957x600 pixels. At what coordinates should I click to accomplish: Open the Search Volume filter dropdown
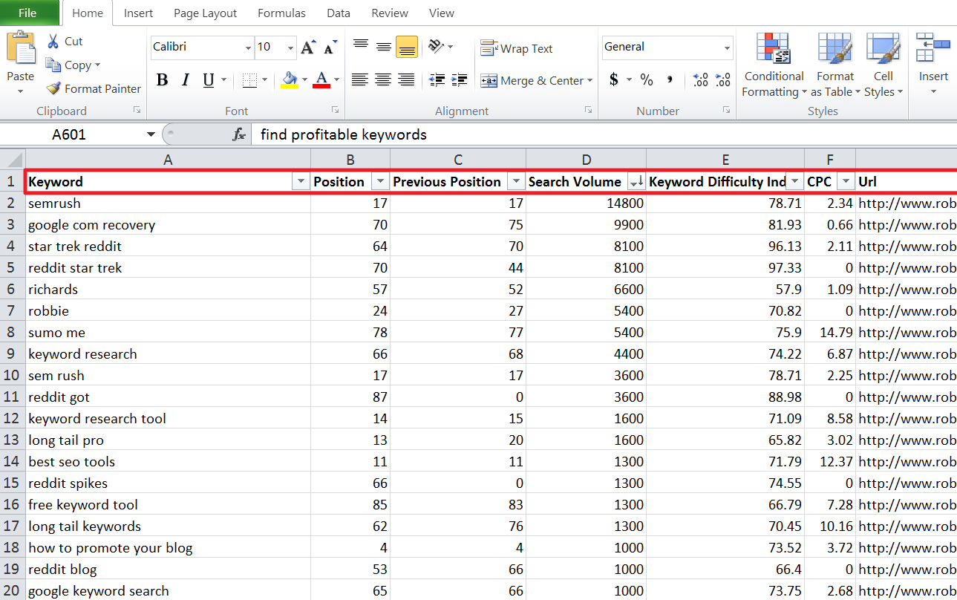tap(636, 181)
